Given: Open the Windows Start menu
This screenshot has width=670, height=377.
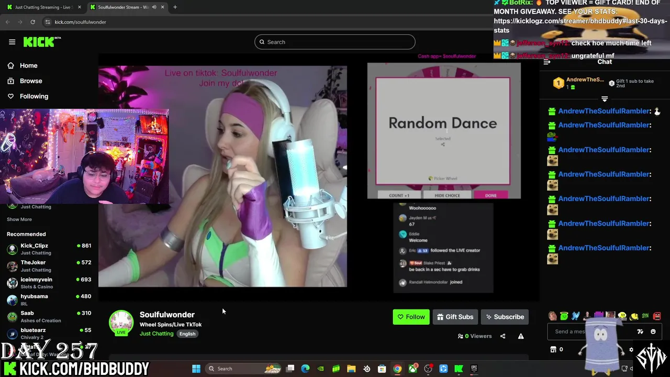Looking at the screenshot, I should click(x=196, y=369).
